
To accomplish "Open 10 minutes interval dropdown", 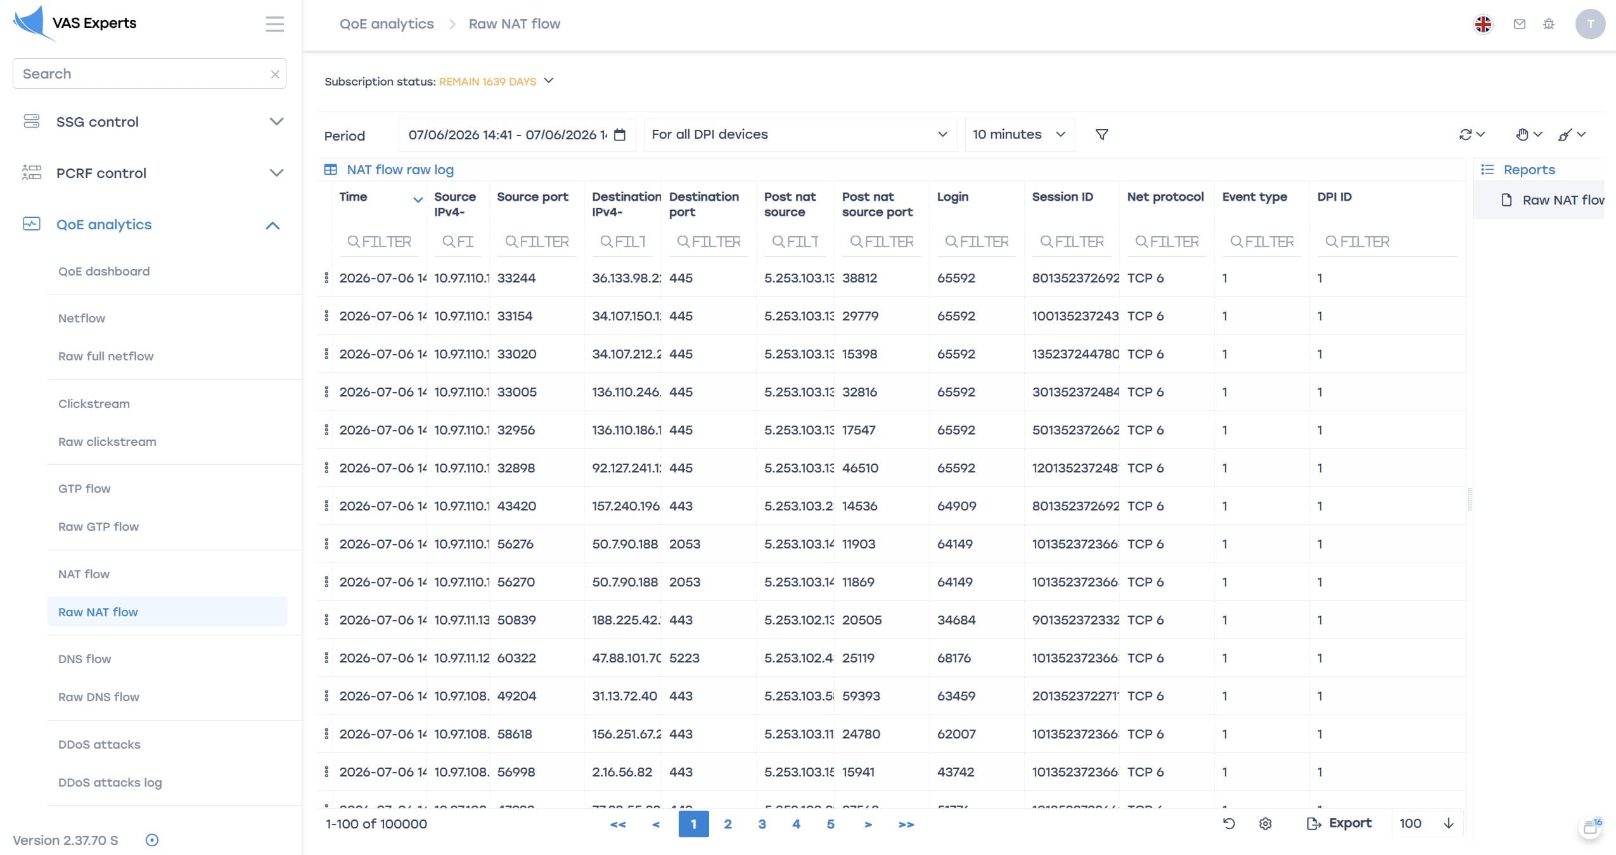I will click(x=1019, y=134).
